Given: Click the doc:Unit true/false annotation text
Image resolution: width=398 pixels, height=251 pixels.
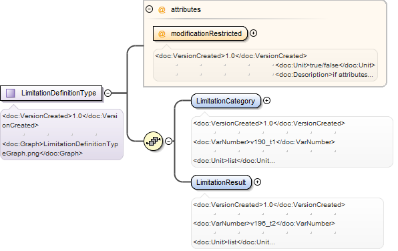Looking at the screenshot, I should (x=325, y=65).
